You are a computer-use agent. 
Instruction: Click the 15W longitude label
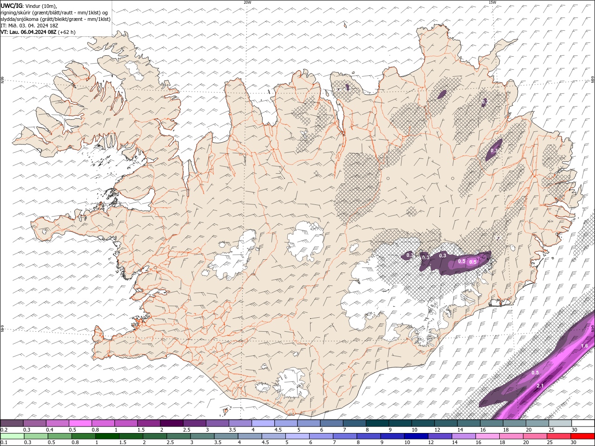tap(492, 2)
